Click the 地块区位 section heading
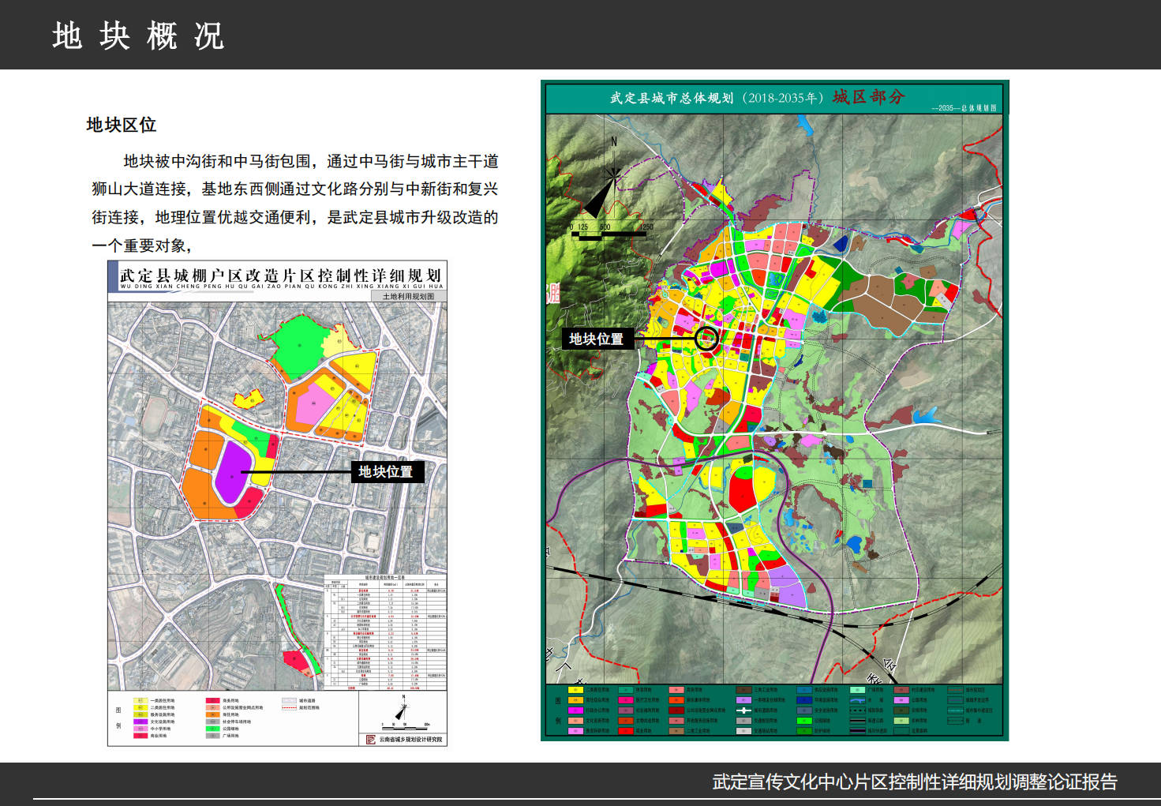 click(x=122, y=125)
